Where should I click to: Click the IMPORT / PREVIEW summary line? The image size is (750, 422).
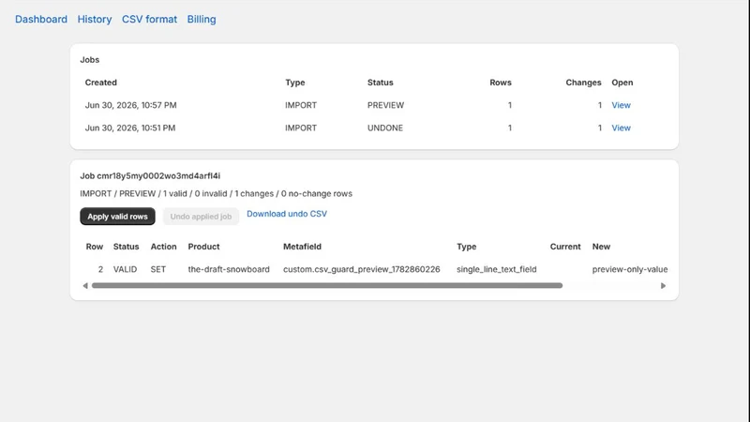coord(217,194)
